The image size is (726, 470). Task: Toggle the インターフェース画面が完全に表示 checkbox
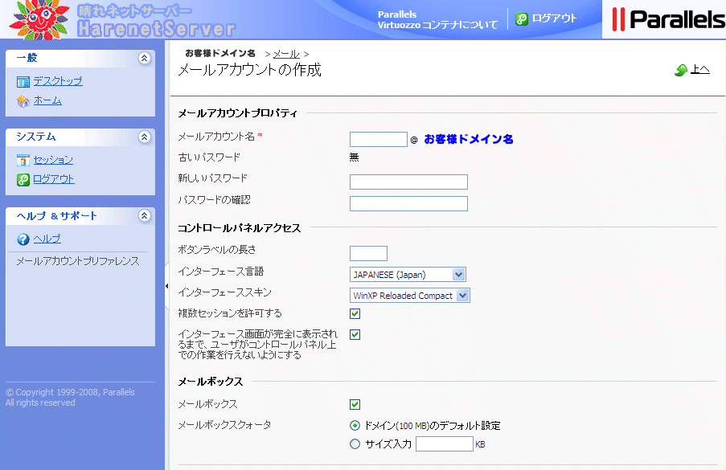pos(355,334)
